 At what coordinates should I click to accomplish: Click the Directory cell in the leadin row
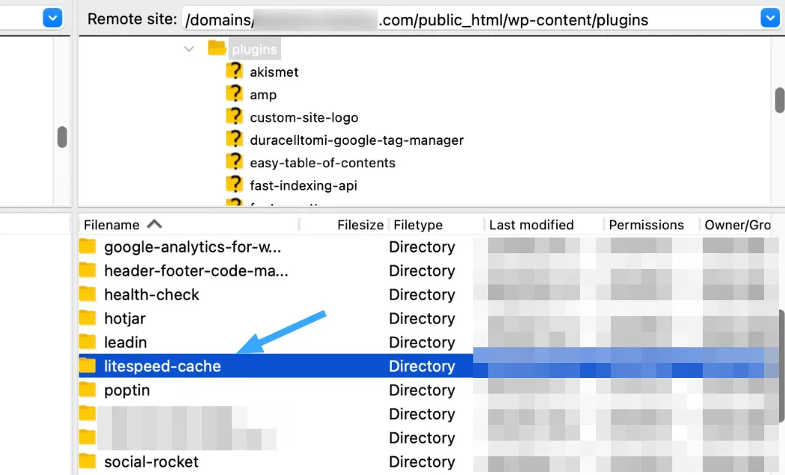click(422, 343)
